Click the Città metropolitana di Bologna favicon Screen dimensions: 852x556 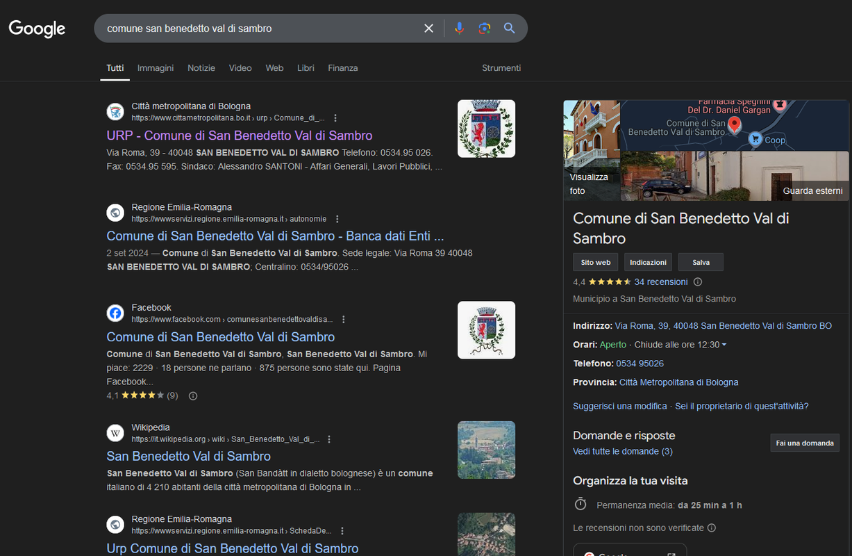pos(115,112)
